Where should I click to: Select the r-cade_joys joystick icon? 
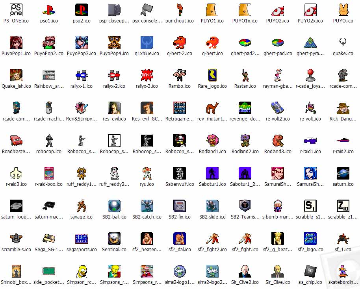point(310,75)
